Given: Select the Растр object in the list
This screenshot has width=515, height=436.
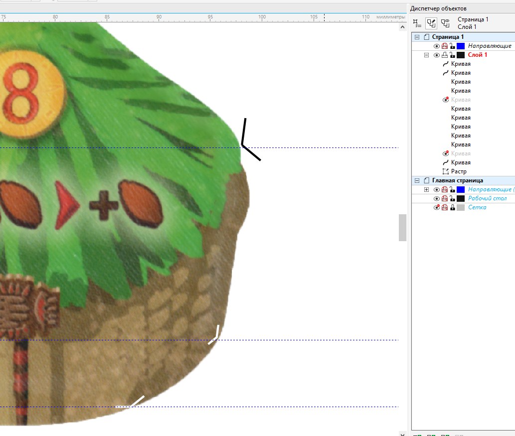Looking at the screenshot, I should (x=459, y=171).
